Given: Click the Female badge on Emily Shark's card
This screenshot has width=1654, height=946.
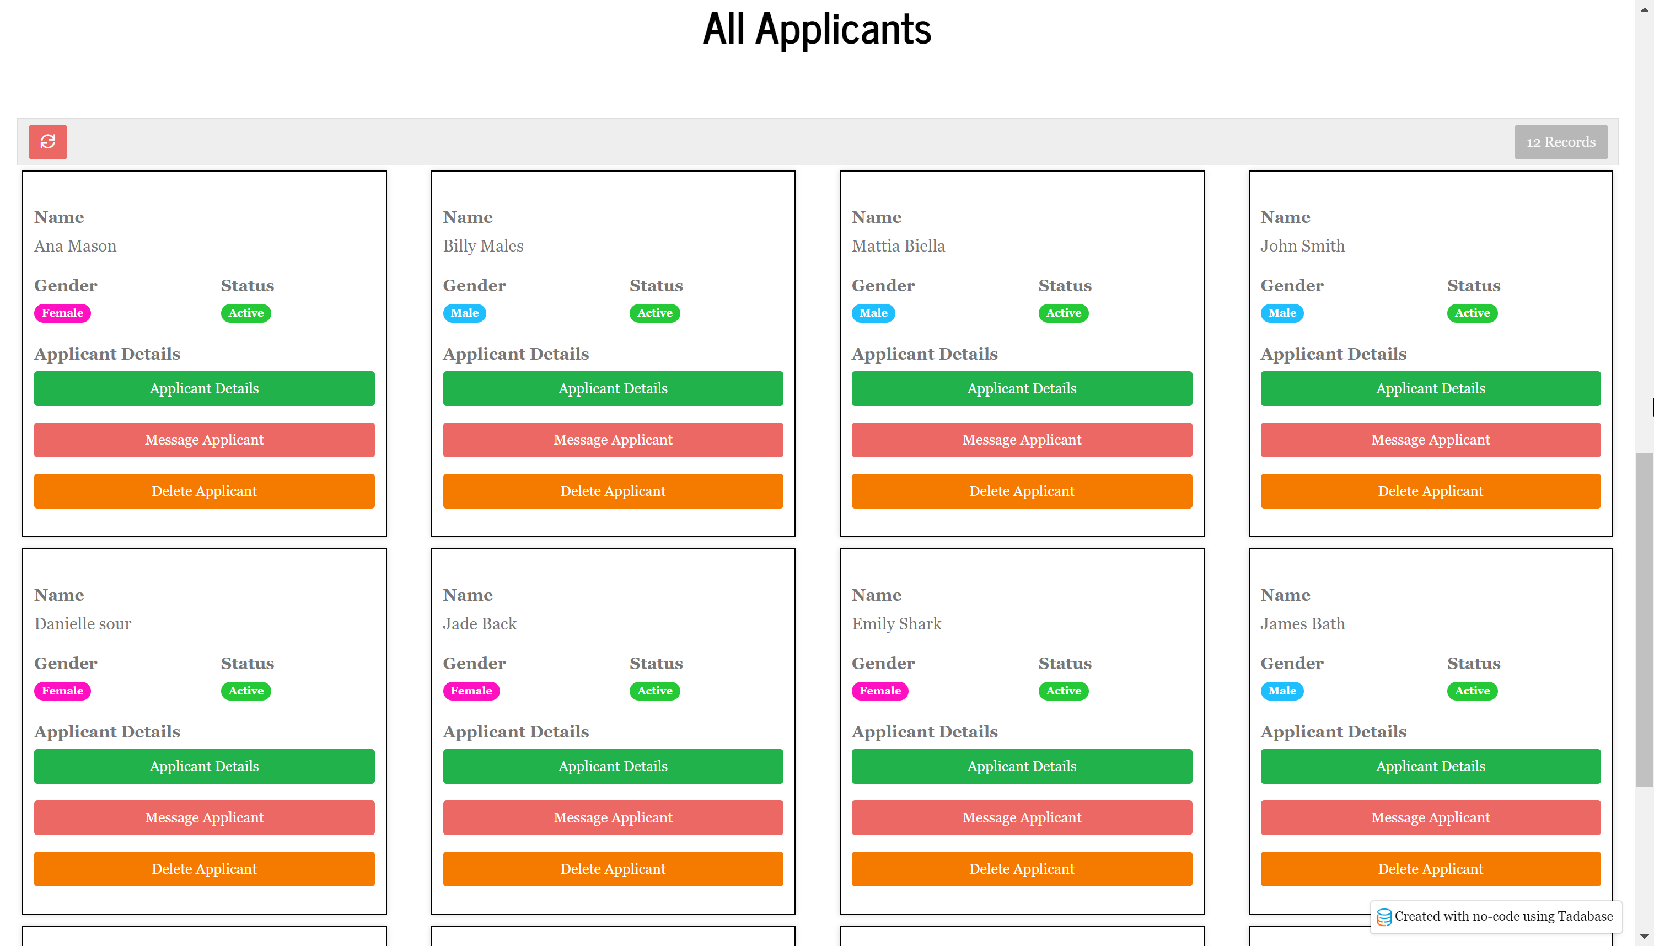Looking at the screenshot, I should 880,691.
